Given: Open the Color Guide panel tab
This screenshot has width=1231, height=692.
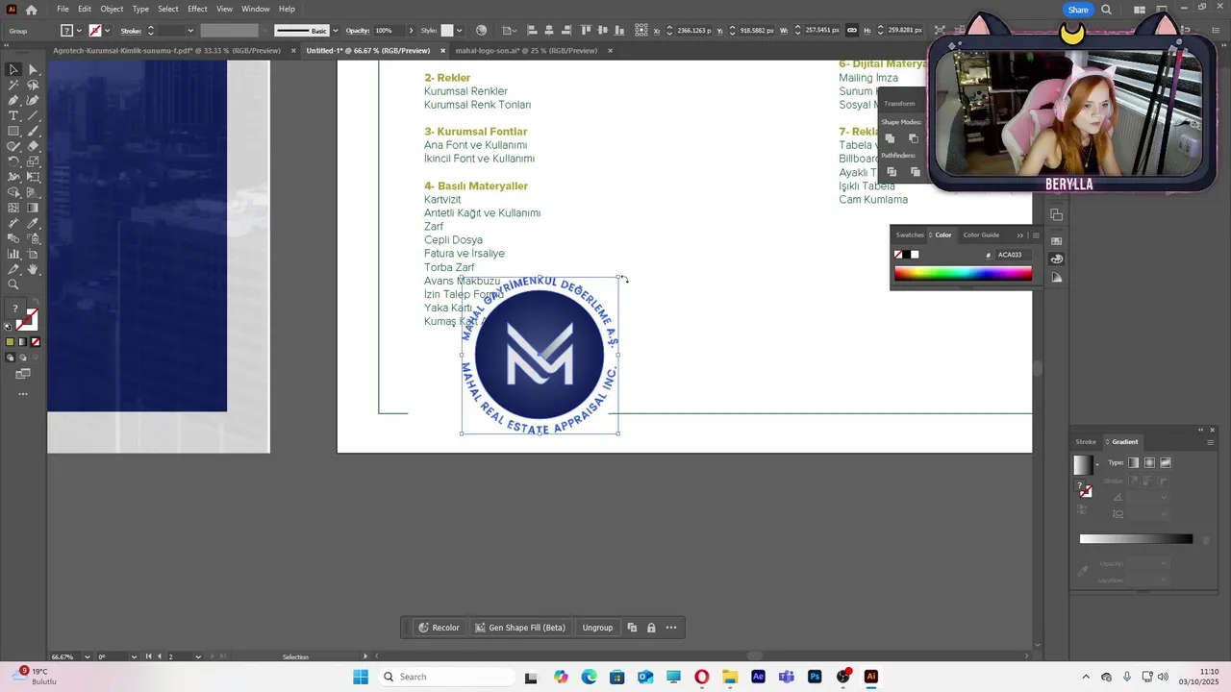Looking at the screenshot, I should (981, 235).
